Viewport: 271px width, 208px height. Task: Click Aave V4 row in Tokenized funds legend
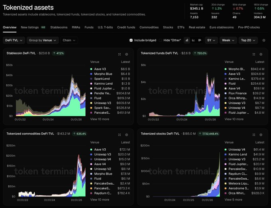coord(244,88)
